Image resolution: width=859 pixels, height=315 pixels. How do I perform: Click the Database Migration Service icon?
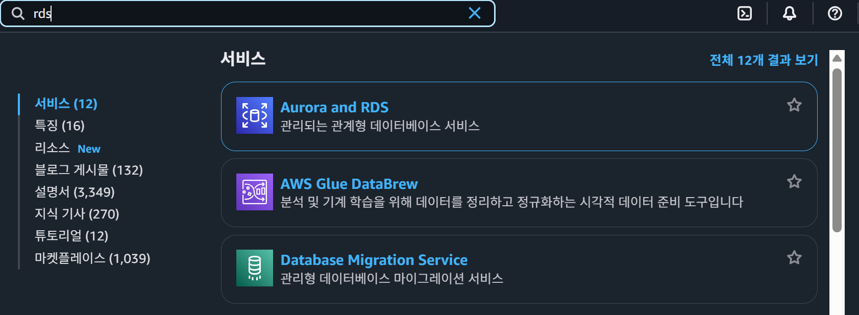tap(255, 268)
